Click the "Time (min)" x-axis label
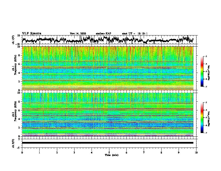This screenshot has width=221, height=171. pyautogui.click(x=112, y=155)
